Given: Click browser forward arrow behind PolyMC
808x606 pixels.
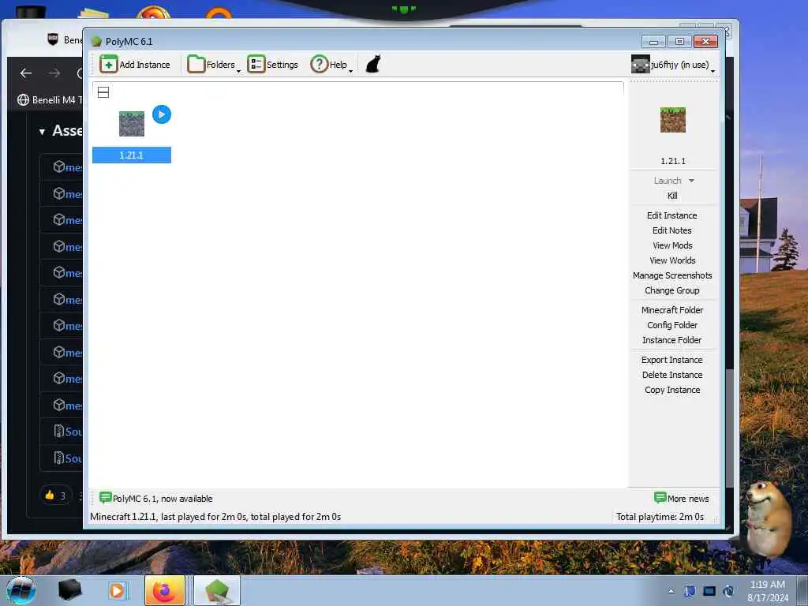Looking at the screenshot, I should [x=54, y=73].
